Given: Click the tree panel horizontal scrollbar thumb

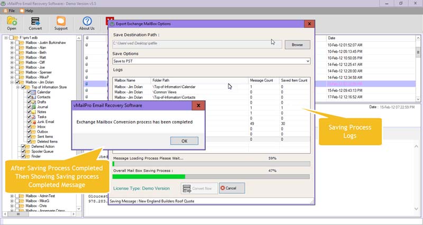Looking at the screenshot, I should (19, 214).
